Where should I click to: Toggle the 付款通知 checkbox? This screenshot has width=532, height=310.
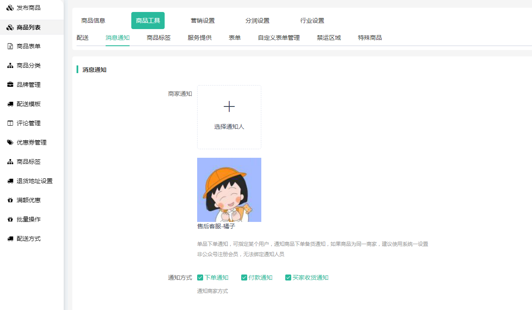point(244,278)
